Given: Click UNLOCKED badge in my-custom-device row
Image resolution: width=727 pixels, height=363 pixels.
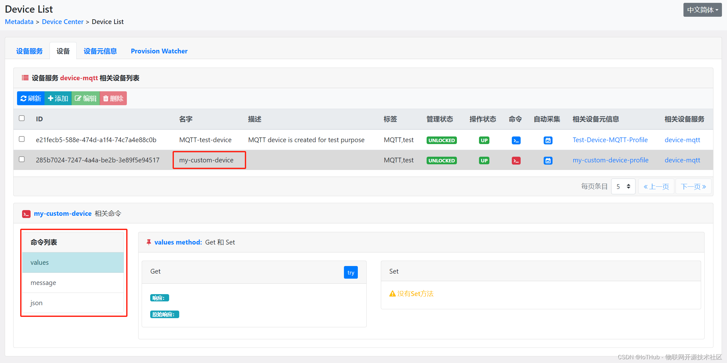Looking at the screenshot, I should click(441, 160).
